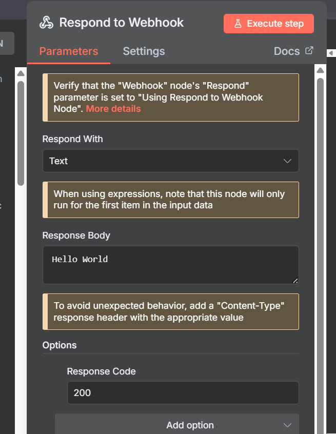Click the parameters panel scrollbar up arrow
The image size is (336, 434).
pos(320,71)
